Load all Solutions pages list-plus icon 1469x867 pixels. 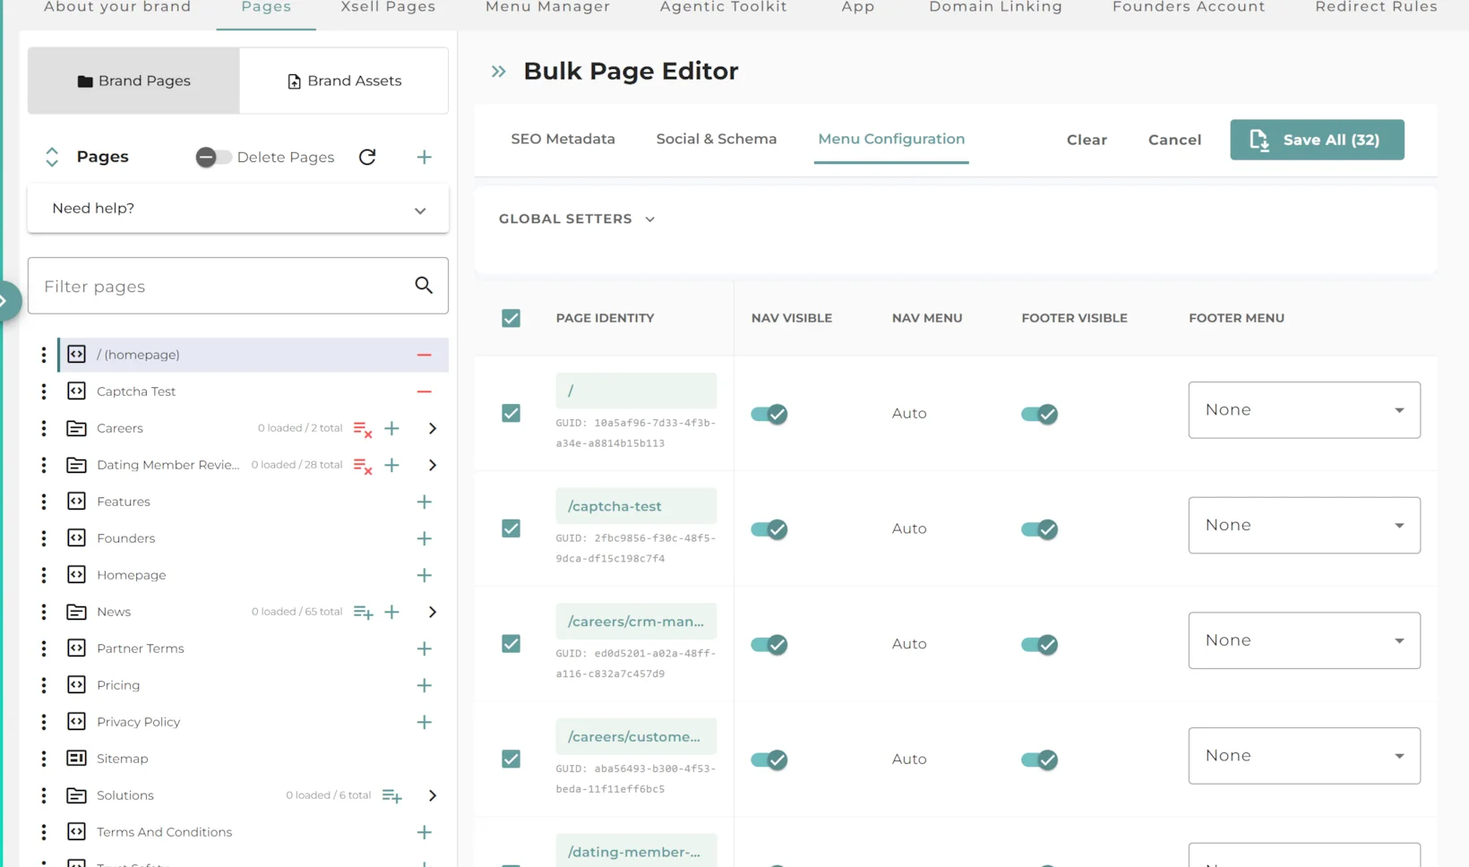click(x=391, y=795)
